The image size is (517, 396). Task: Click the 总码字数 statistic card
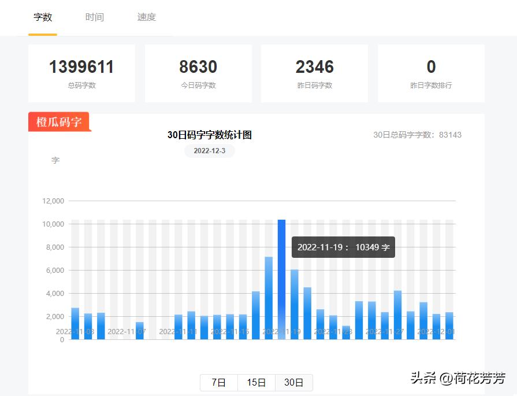(81, 73)
